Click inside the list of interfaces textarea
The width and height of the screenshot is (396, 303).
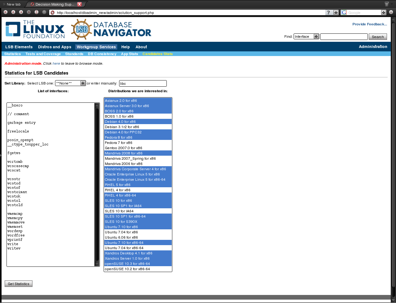point(51,184)
